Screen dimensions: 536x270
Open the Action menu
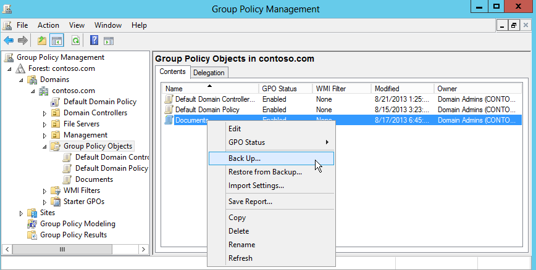(48, 25)
